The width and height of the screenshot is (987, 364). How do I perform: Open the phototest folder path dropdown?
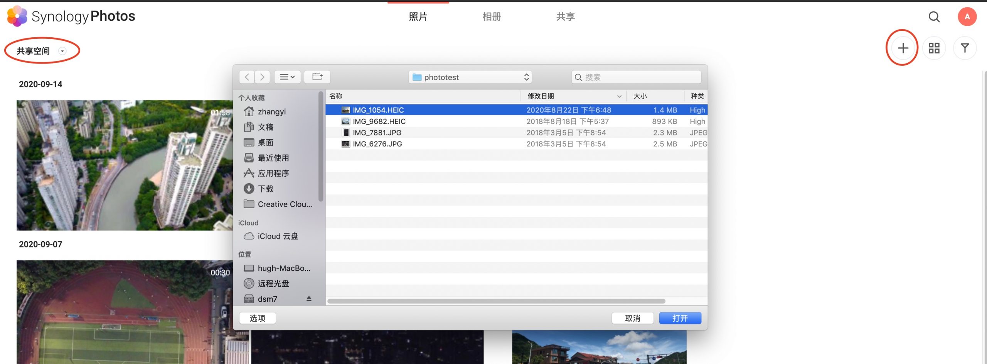pos(470,77)
